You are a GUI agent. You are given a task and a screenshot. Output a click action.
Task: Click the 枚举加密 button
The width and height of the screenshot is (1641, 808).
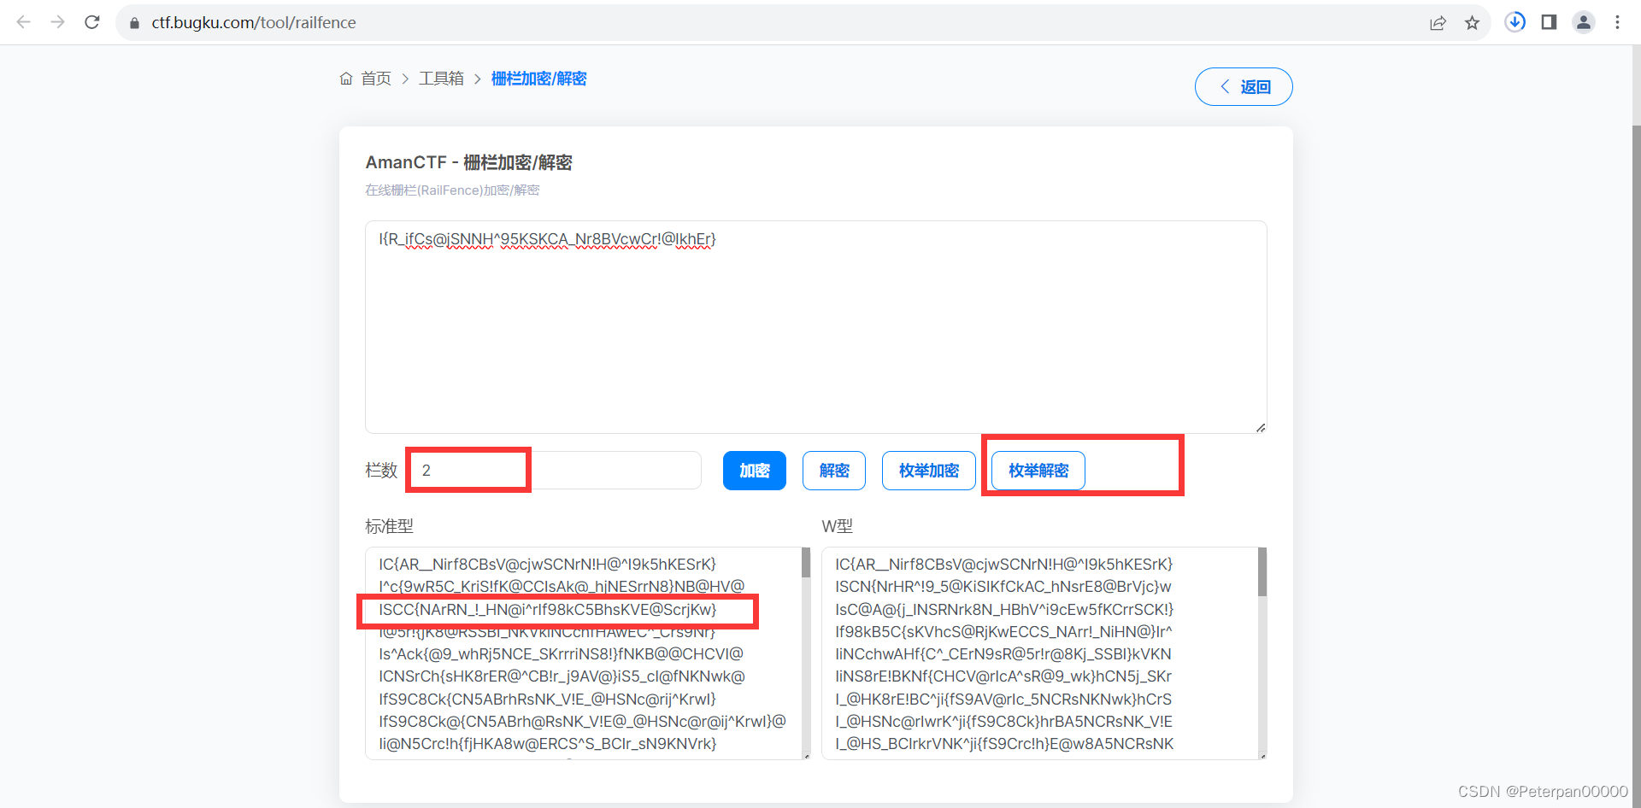coord(929,471)
